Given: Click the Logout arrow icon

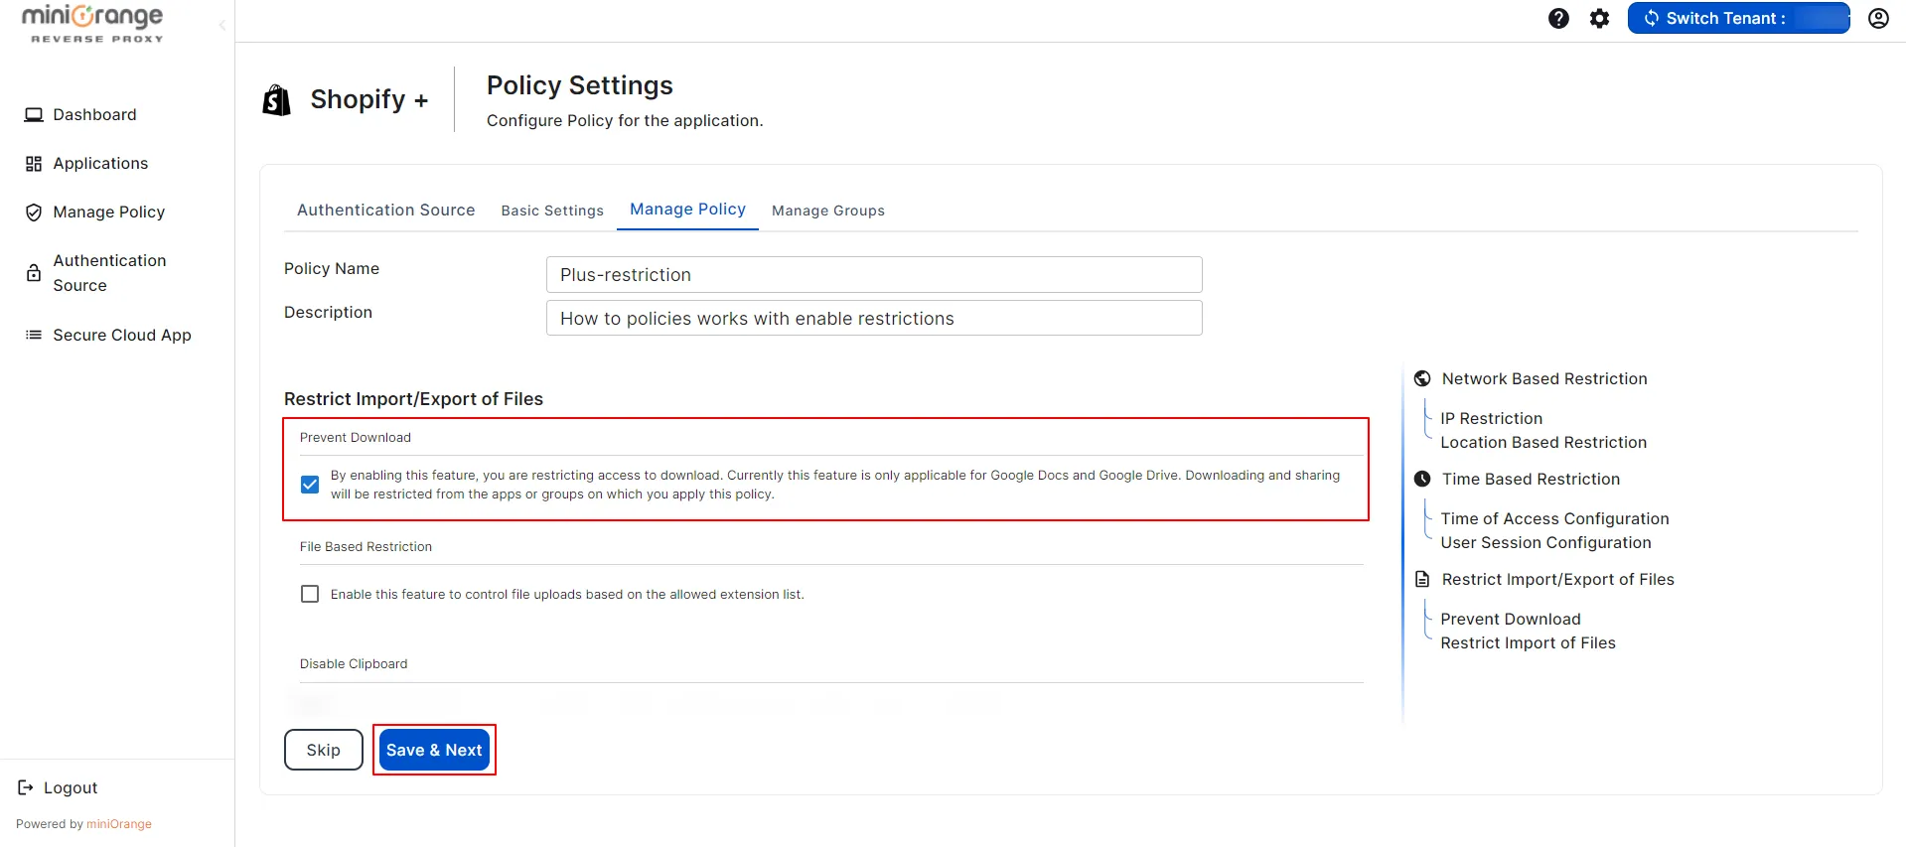Looking at the screenshot, I should 26,787.
